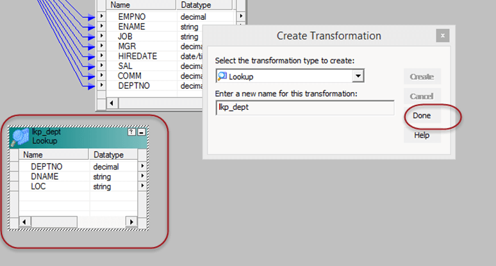Click the output port arrow for DNAME row
The width and height of the screenshot is (496, 266).
pos(142,176)
